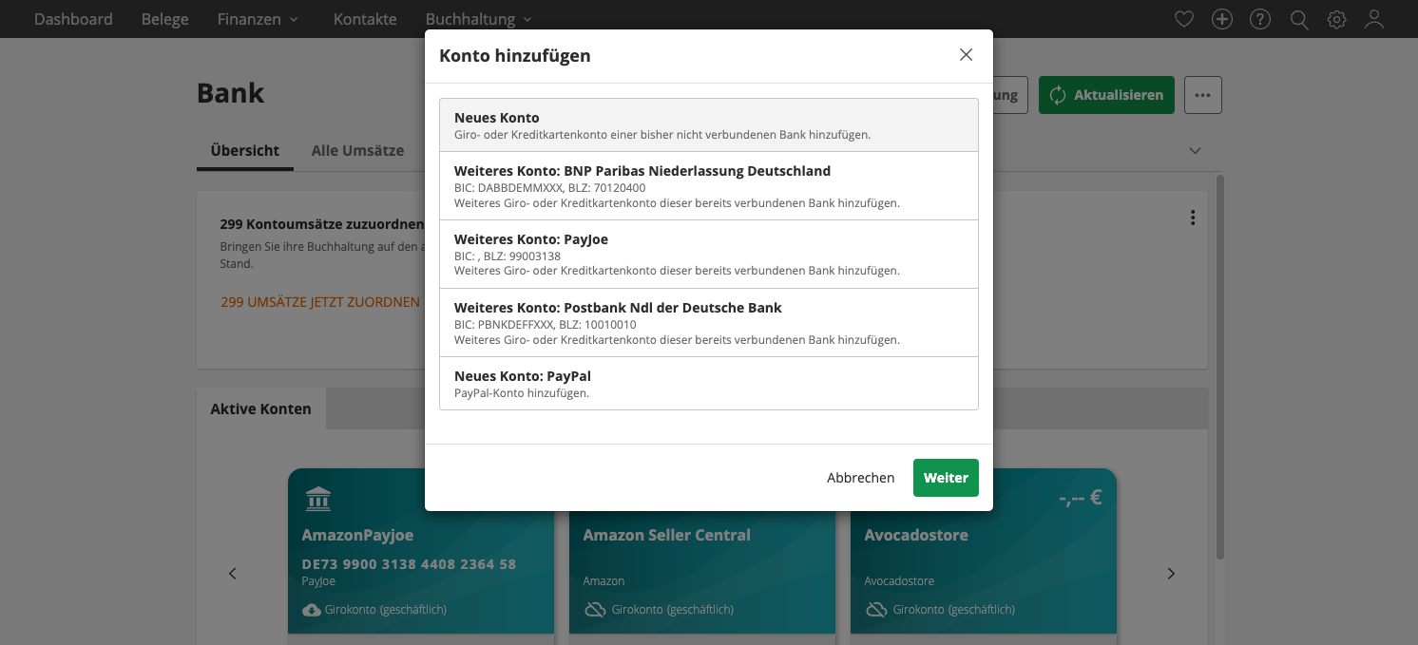
Task: Open the user profile icon
Action: (1374, 19)
